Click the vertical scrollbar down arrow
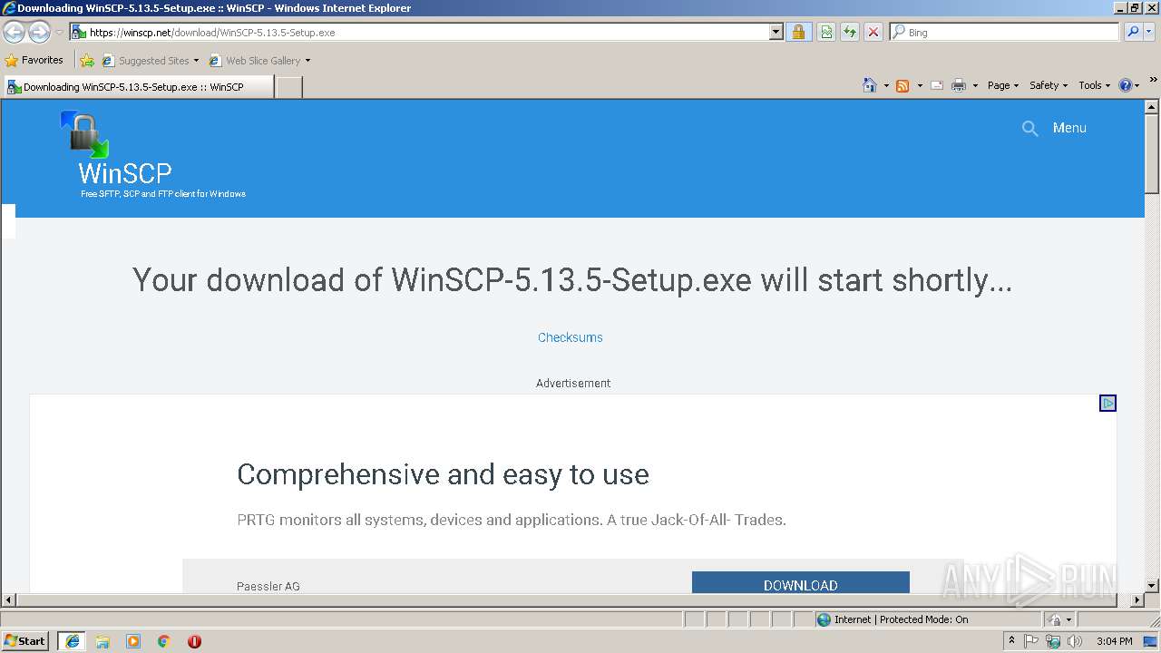This screenshot has height=653, width=1161. point(1152,586)
